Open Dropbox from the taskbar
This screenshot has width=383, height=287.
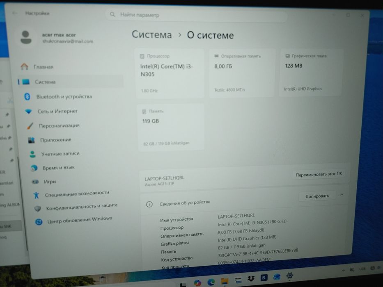pos(251,279)
